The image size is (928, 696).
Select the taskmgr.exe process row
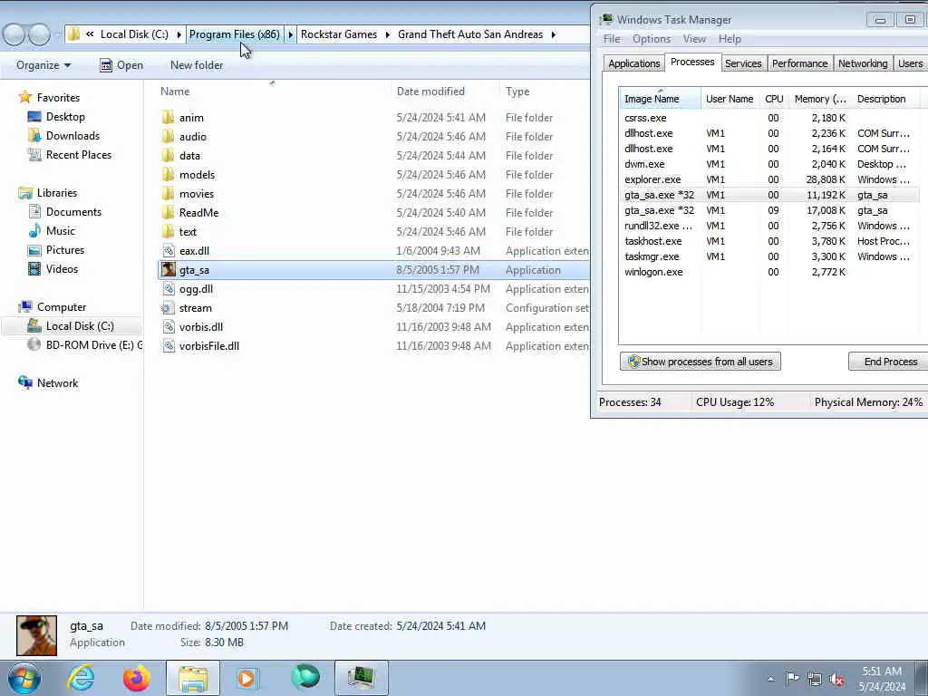coord(769,256)
